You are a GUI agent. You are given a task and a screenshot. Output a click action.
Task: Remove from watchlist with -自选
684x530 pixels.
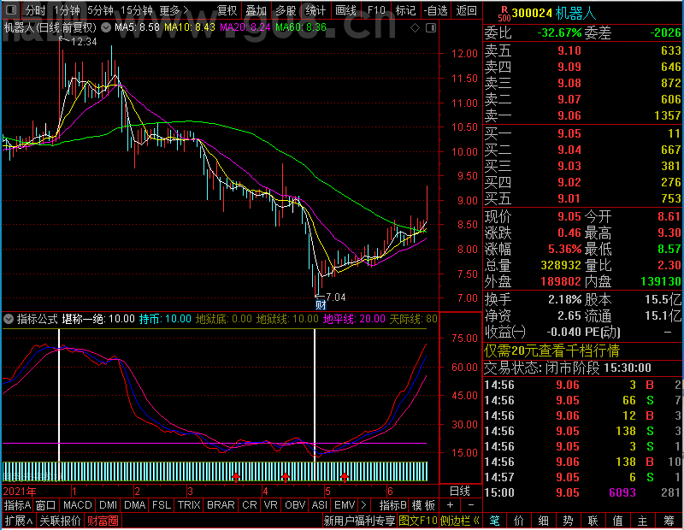(436, 10)
